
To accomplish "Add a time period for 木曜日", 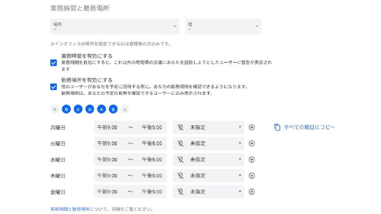I will tap(252, 176).
